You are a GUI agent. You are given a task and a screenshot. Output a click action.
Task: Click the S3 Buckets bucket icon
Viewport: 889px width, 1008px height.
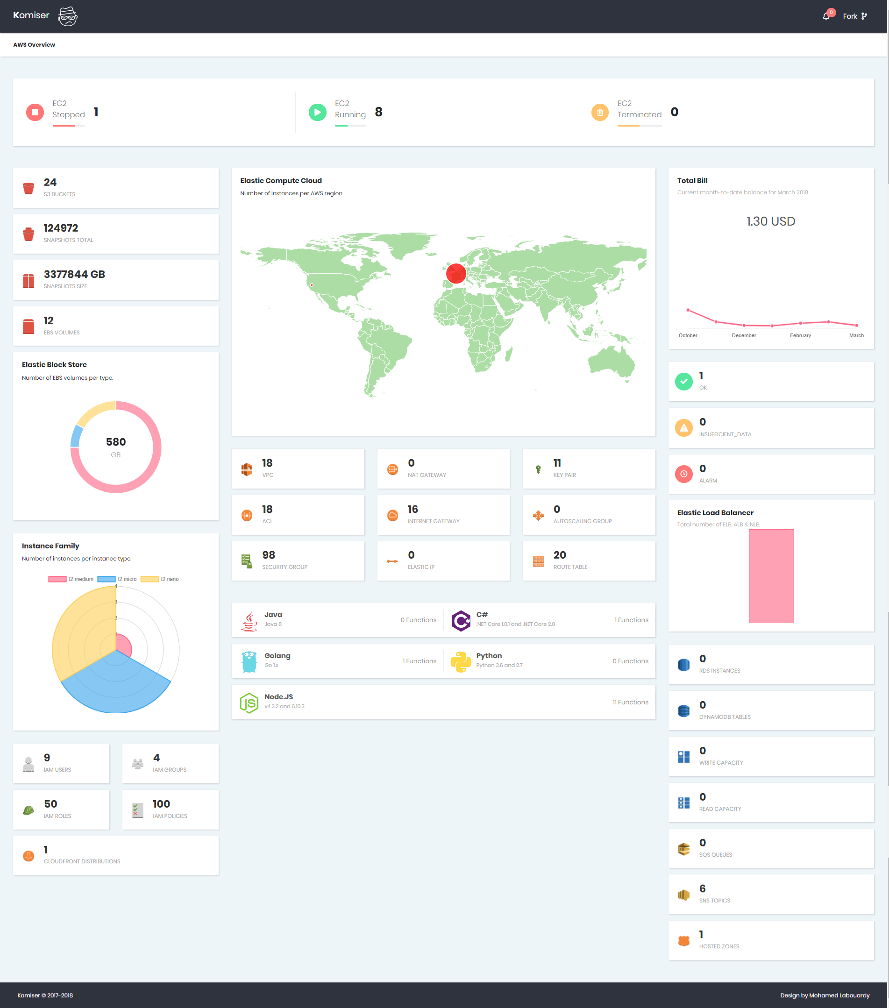[28, 188]
